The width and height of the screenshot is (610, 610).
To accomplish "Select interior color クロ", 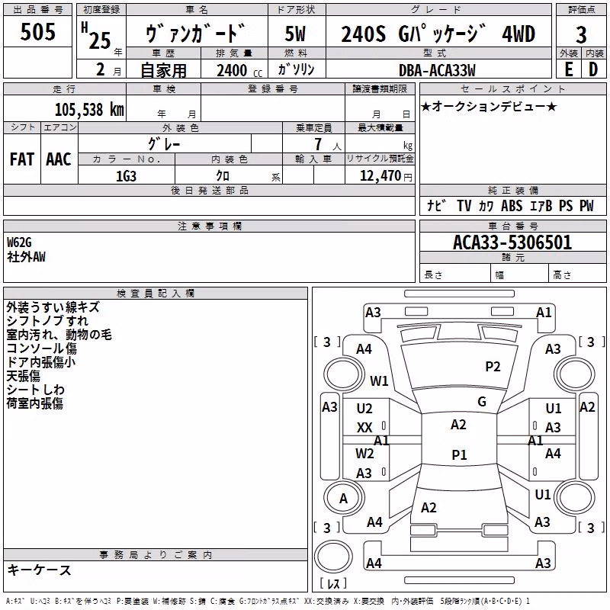I will tap(223, 176).
